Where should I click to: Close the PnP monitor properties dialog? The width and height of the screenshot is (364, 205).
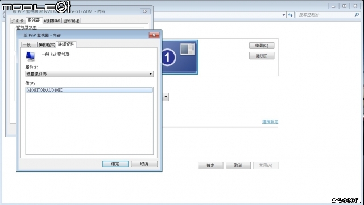click(x=154, y=35)
